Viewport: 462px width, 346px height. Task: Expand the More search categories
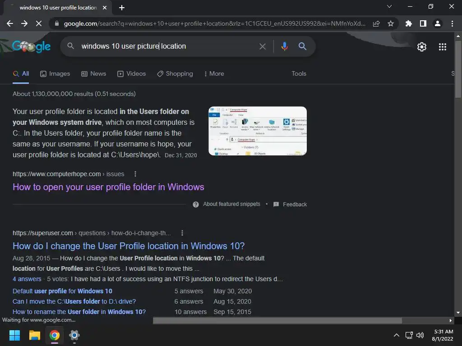point(214,73)
